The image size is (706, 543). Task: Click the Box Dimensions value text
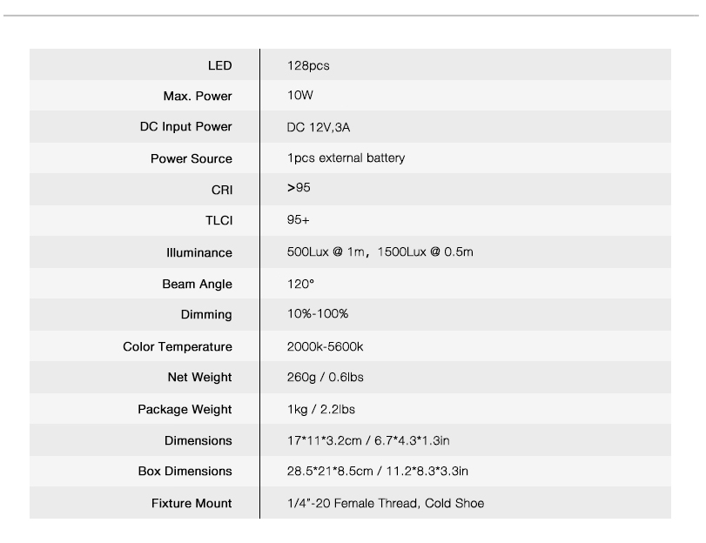tap(378, 471)
